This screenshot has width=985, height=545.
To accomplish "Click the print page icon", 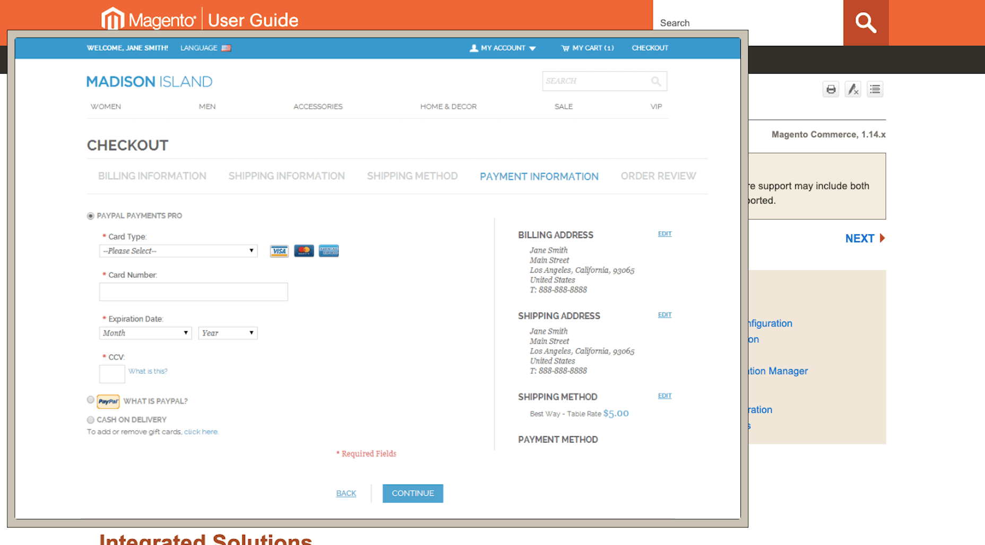I will click(x=831, y=89).
